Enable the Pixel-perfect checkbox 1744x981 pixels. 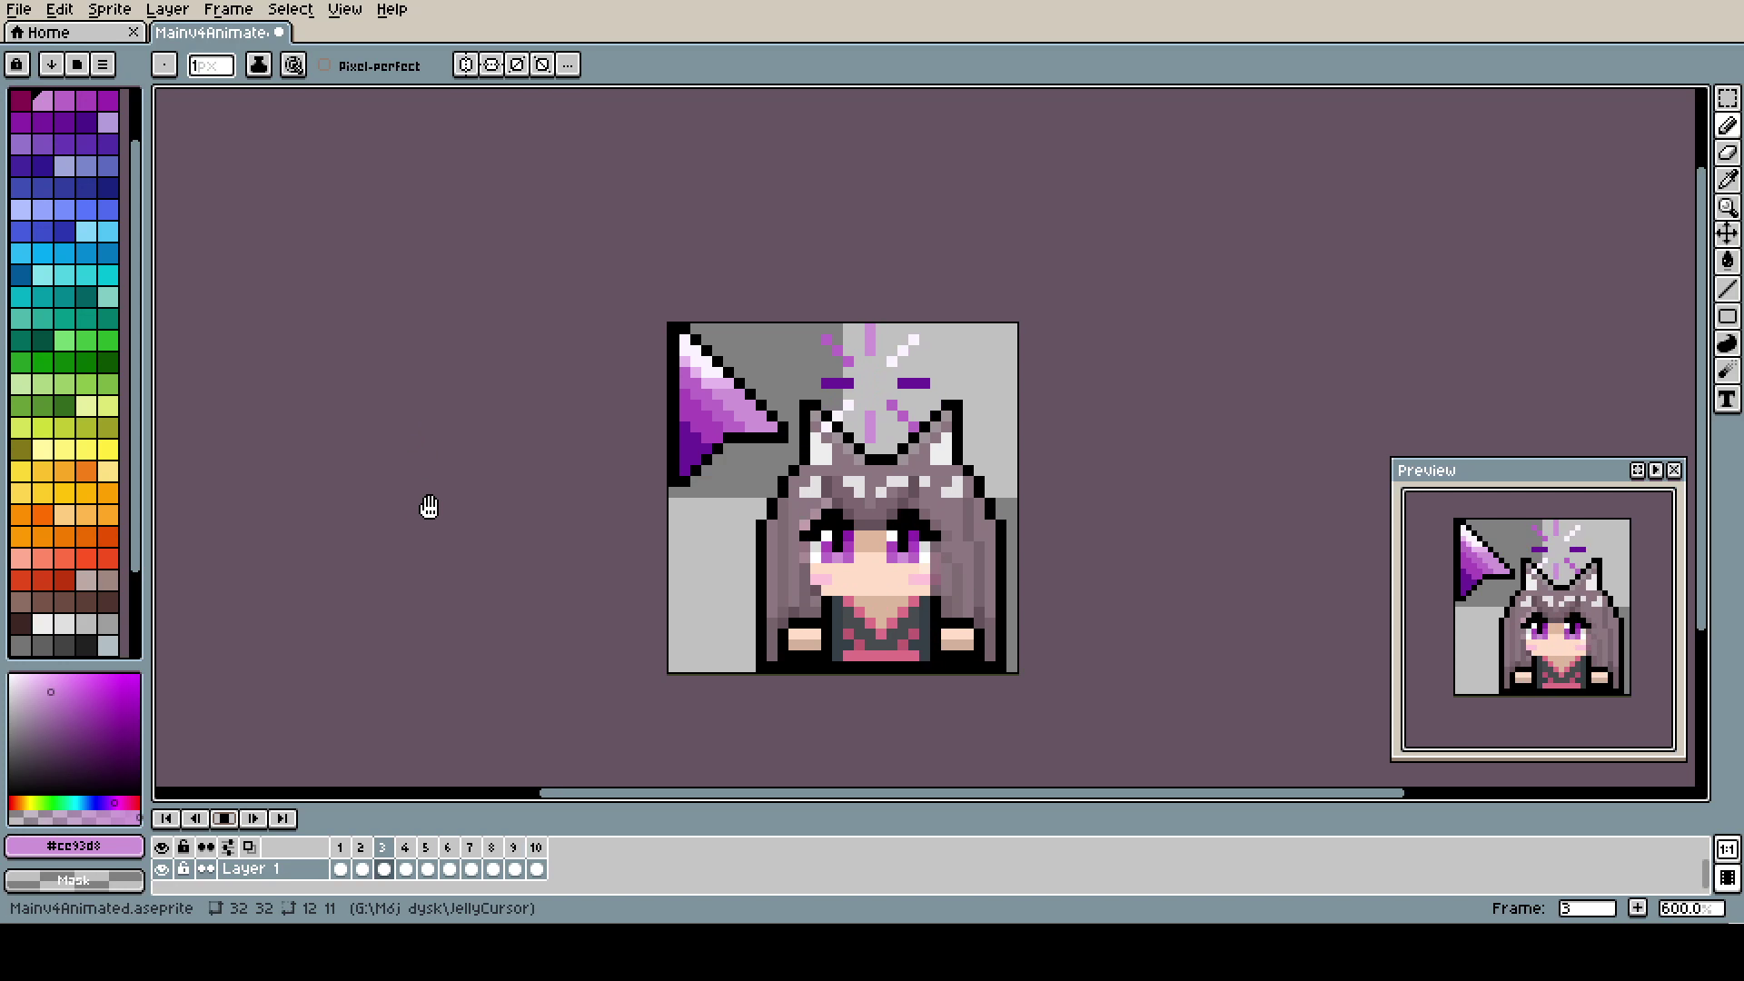point(325,65)
